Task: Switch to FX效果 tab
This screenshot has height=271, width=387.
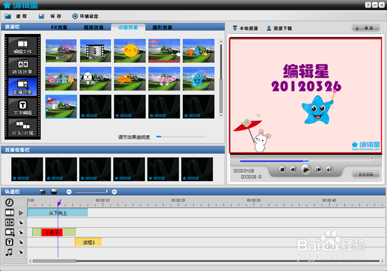Action: pyautogui.click(x=59, y=27)
